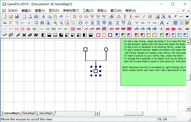The width and height of the screenshot is (191, 122).
Task: Click the note's scroll up arrow
Action: (x=188, y=42)
